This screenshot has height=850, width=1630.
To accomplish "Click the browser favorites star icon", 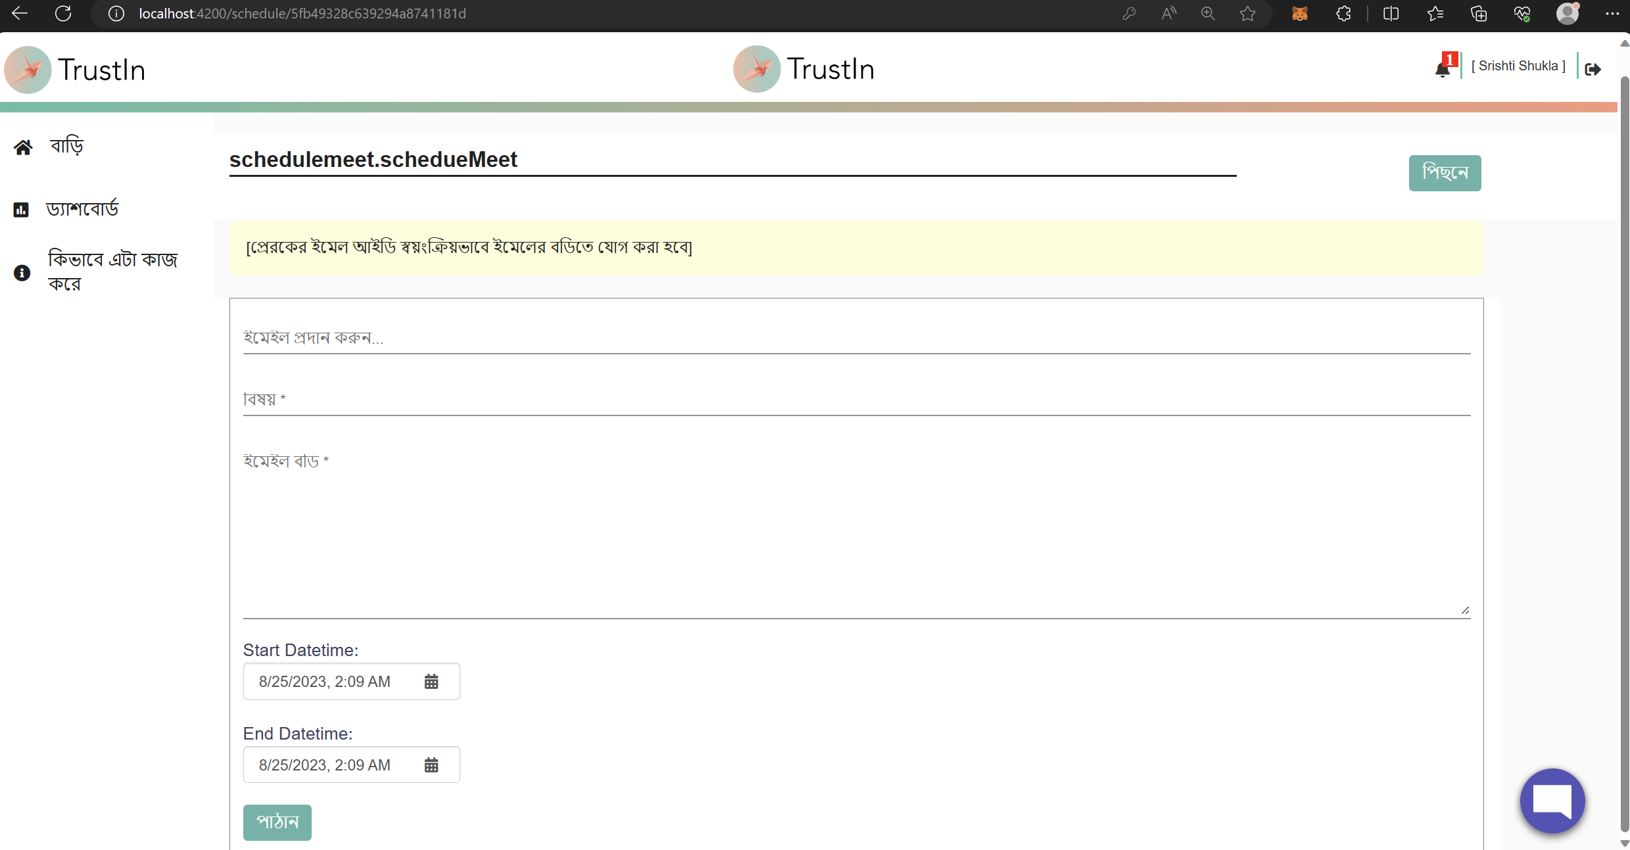I will pyautogui.click(x=1247, y=13).
